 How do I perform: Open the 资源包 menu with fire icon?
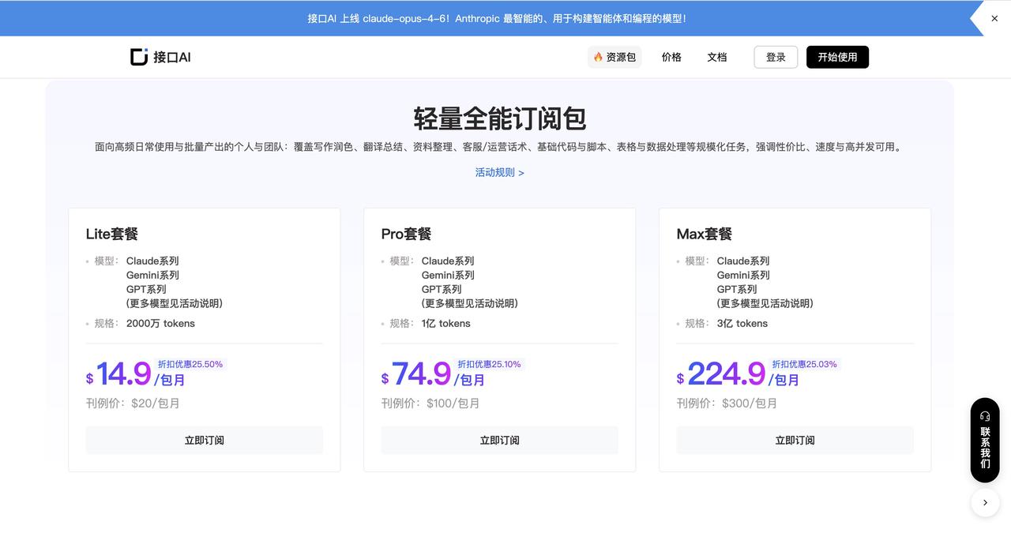click(614, 57)
